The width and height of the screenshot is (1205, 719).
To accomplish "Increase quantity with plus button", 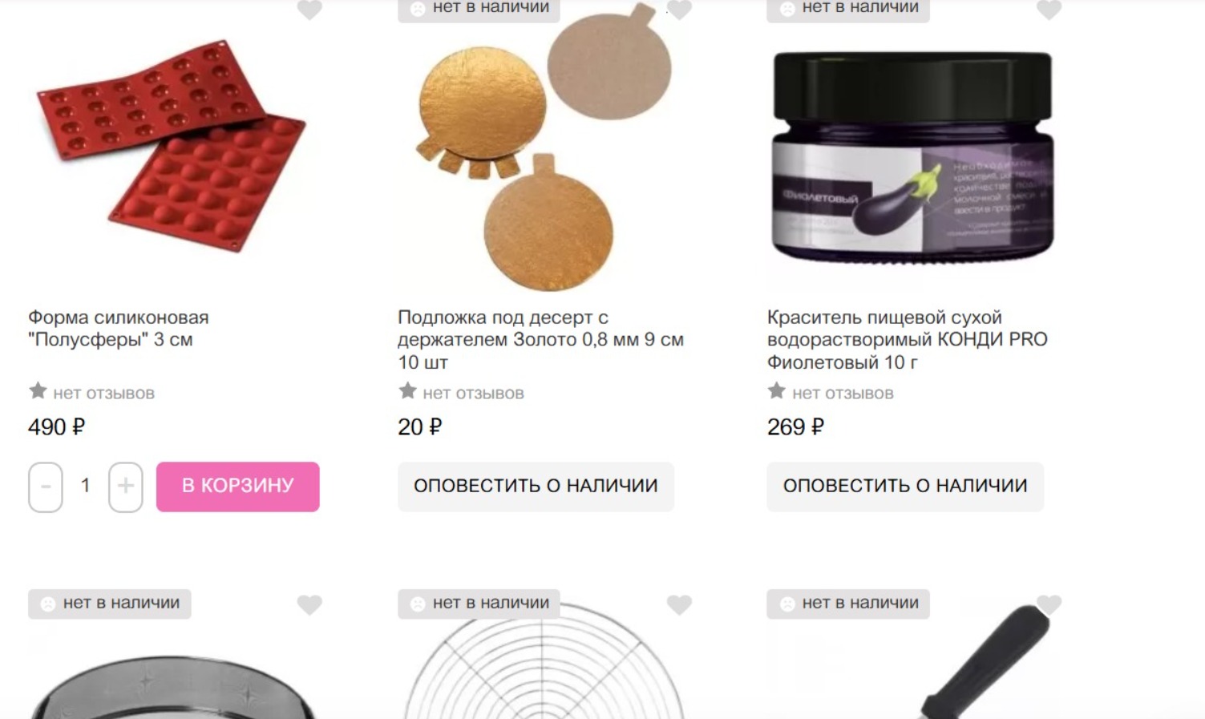I will tap(126, 487).
